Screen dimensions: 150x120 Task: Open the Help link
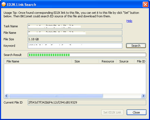coord(129,21)
